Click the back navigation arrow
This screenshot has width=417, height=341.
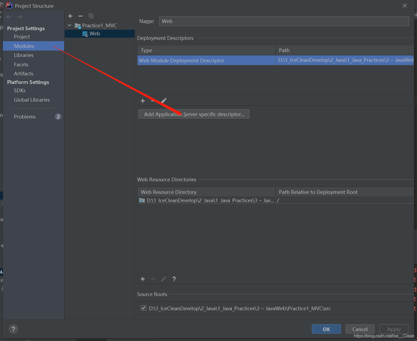(x=9, y=17)
